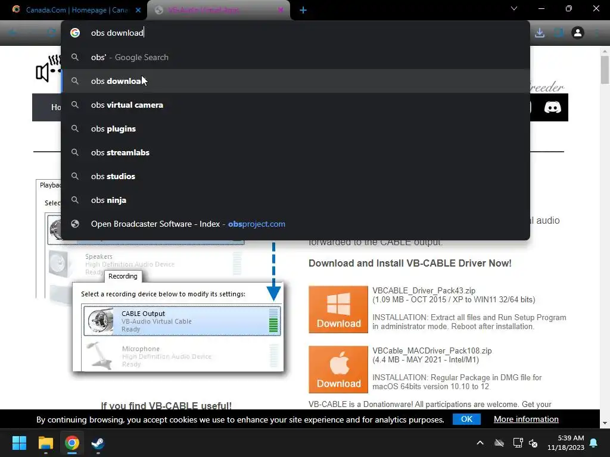Screen dimensions: 610x457
Task: Click in the address bar text 'obs download'
Action: pyautogui.click(x=117, y=33)
